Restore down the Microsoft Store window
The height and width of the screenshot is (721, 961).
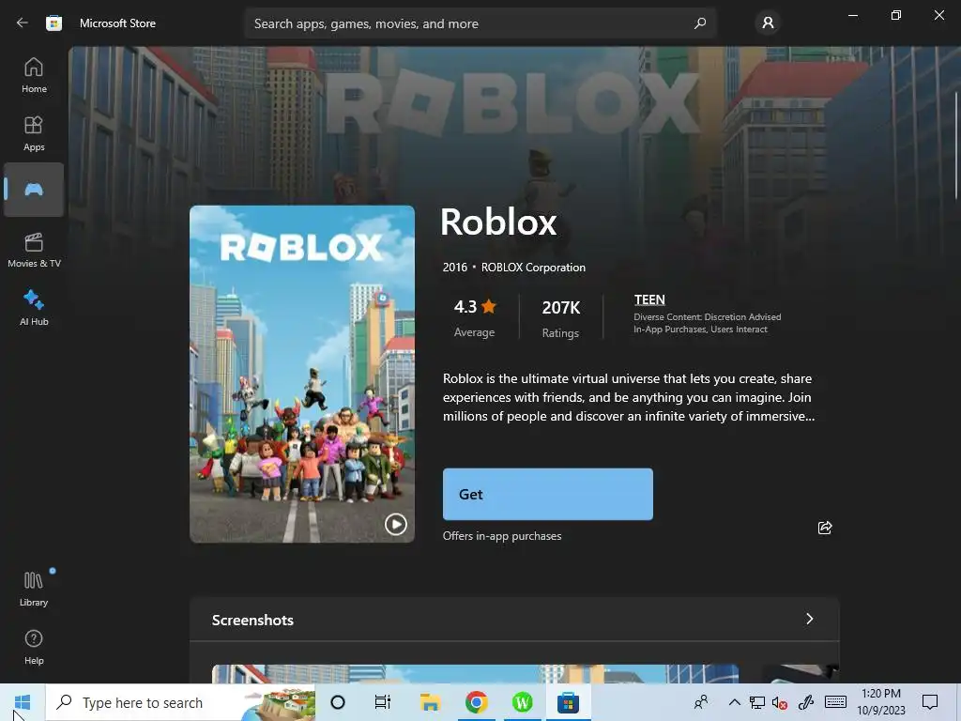pyautogui.click(x=896, y=15)
